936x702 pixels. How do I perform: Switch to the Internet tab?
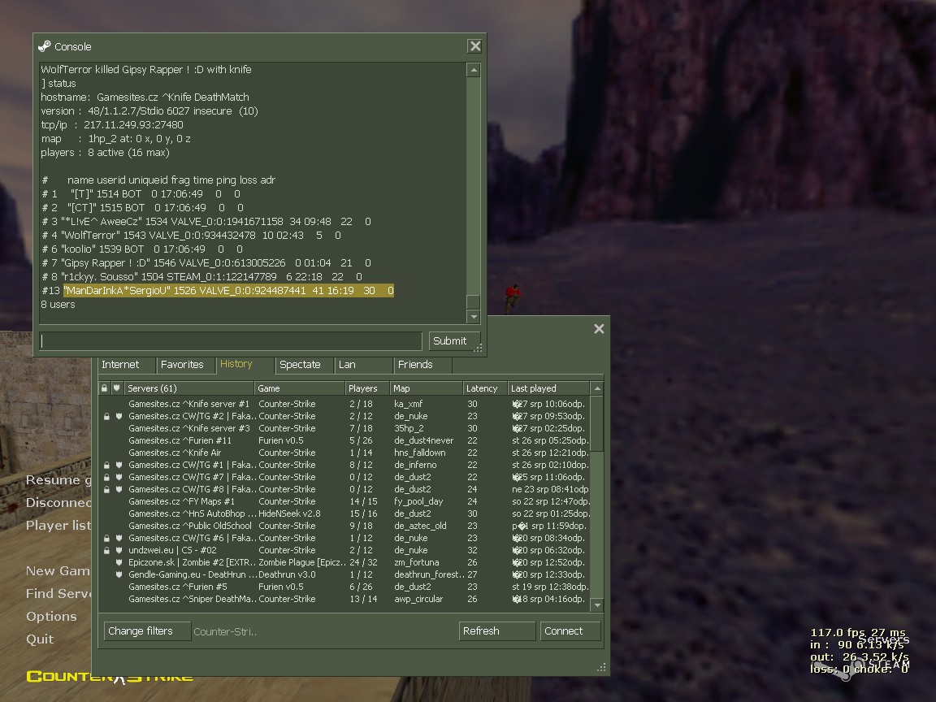coord(127,365)
